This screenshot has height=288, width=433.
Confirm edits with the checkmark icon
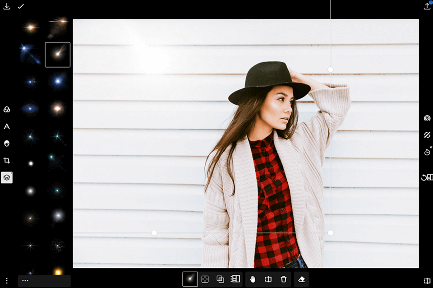[21, 6]
